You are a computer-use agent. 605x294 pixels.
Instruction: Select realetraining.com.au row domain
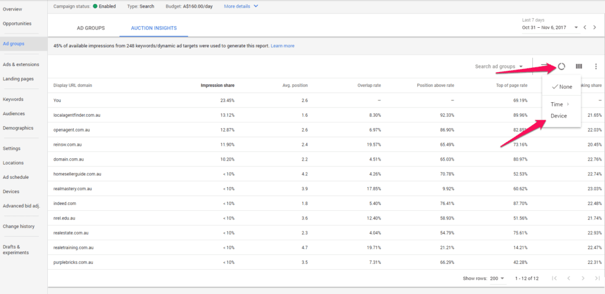[74, 248]
